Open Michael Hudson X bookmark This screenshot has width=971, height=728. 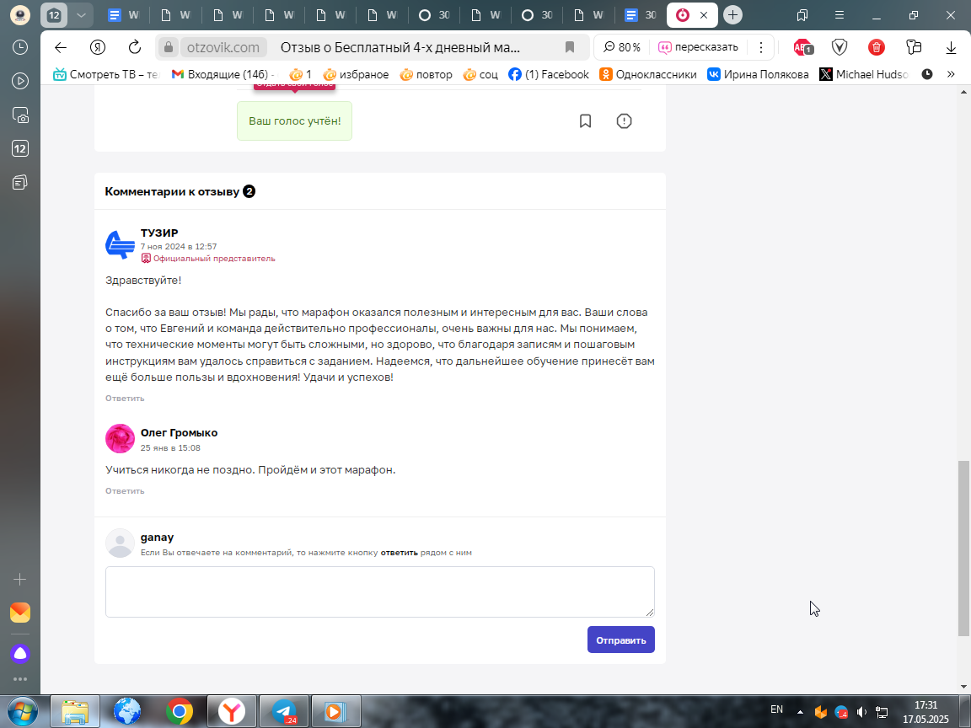(x=864, y=74)
